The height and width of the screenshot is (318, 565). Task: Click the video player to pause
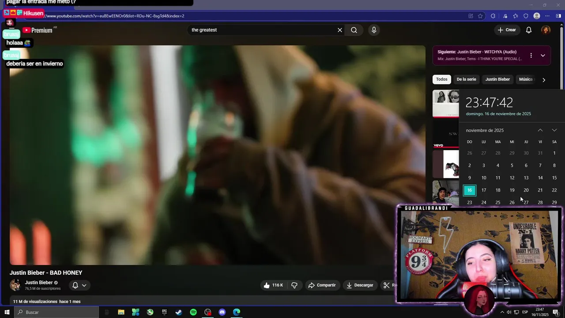[x=218, y=155]
